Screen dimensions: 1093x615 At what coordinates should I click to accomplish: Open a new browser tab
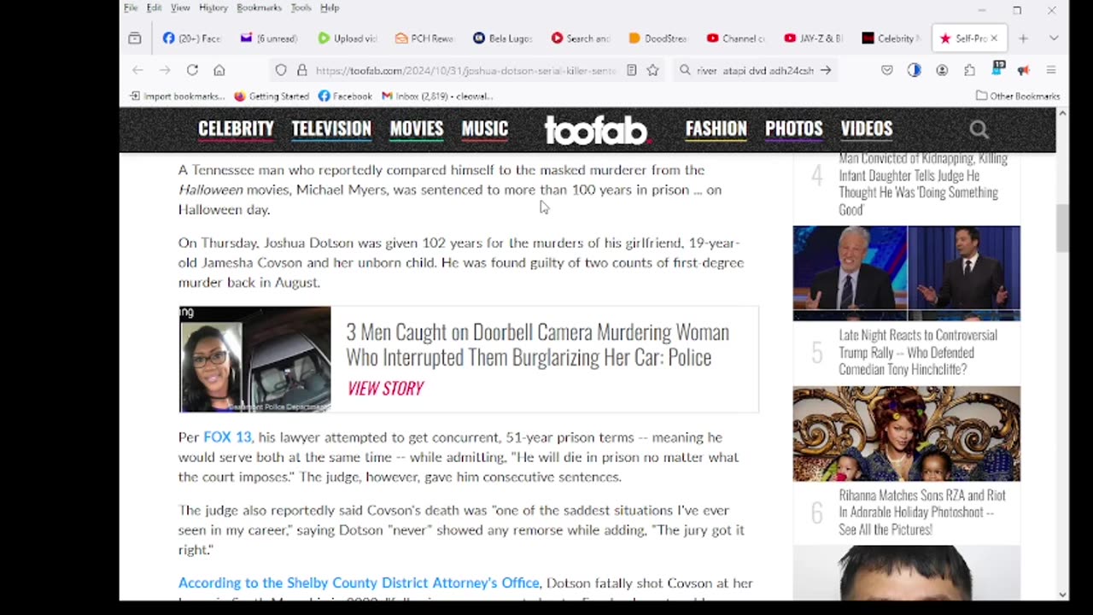pyautogui.click(x=1023, y=38)
